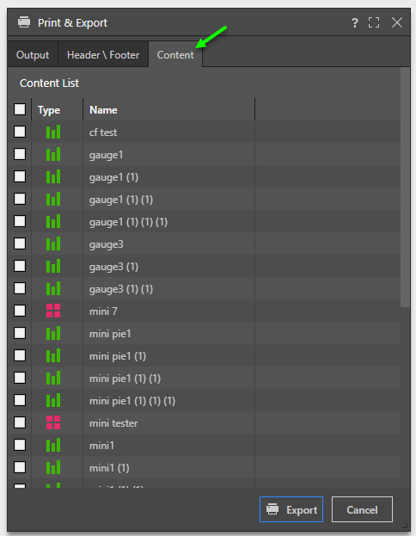Tick the checkbox for gauge1

pyautogui.click(x=20, y=154)
